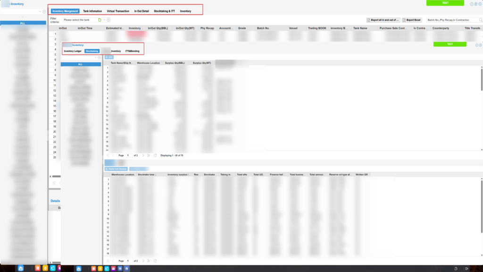483x272 pixels.
Task: Click the Add icon in the Stocktaking panel
Action: click(x=109, y=57)
